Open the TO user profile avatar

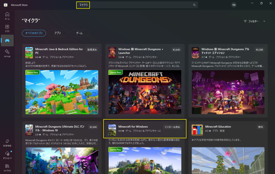tap(234, 5)
